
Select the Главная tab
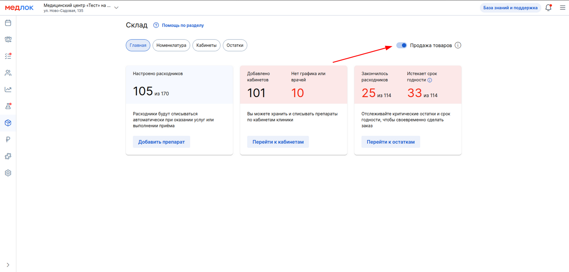[x=138, y=45]
